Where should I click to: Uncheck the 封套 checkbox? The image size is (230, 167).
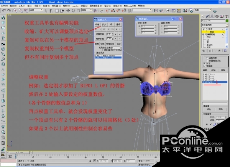point(204,63)
